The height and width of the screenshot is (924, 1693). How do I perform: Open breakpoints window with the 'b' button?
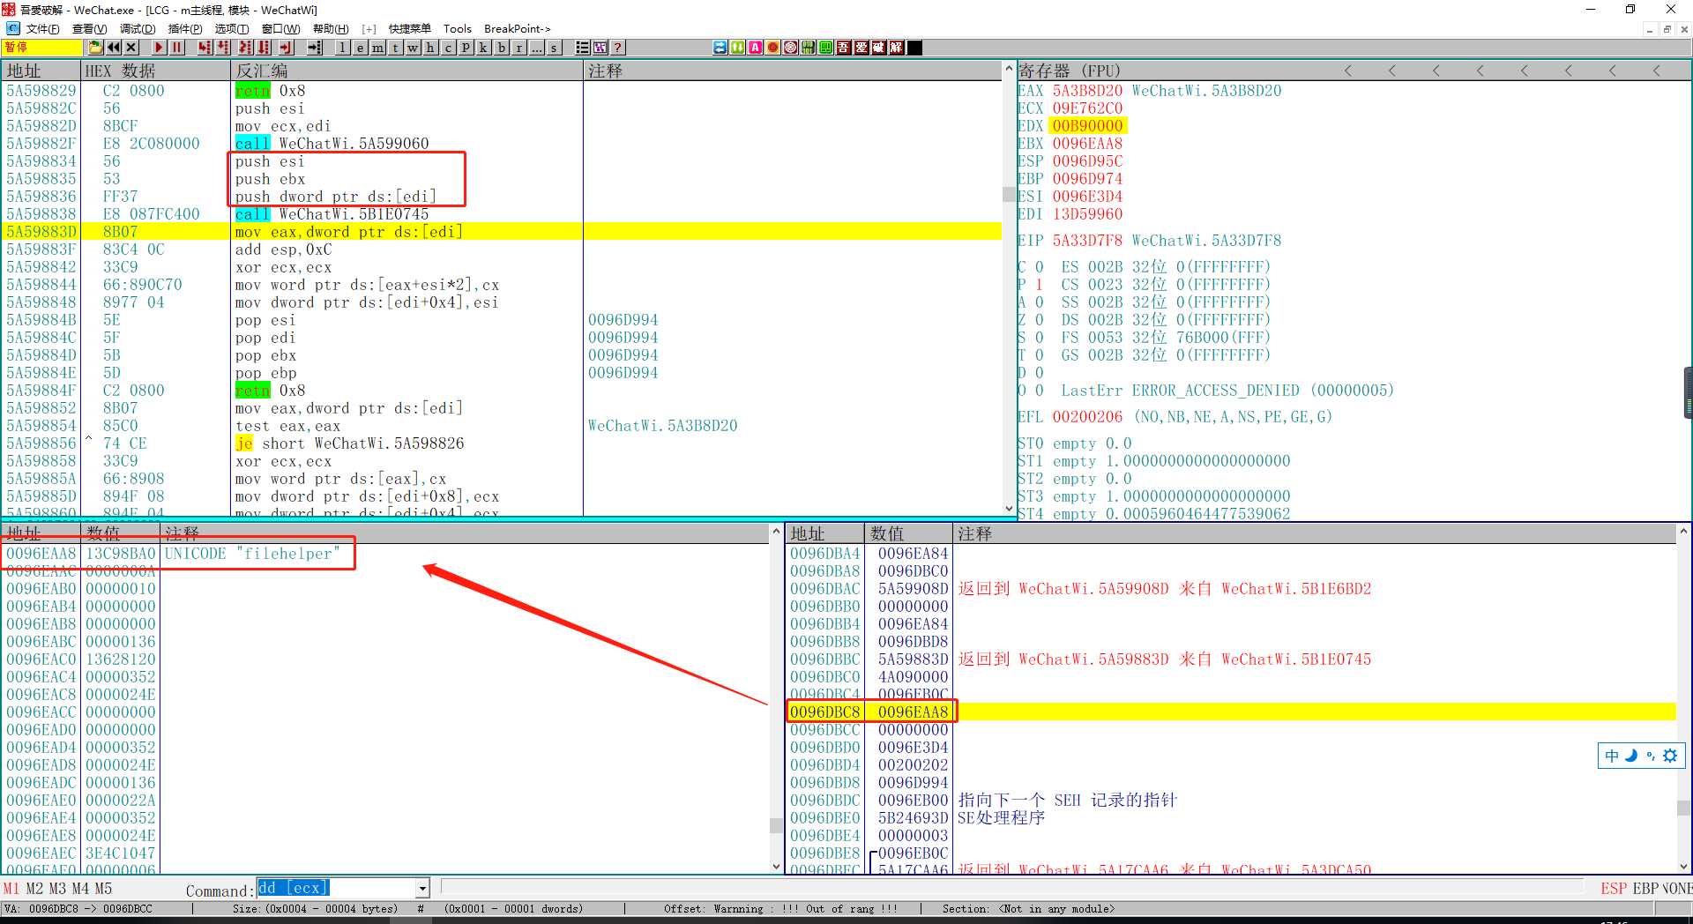[x=502, y=48]
